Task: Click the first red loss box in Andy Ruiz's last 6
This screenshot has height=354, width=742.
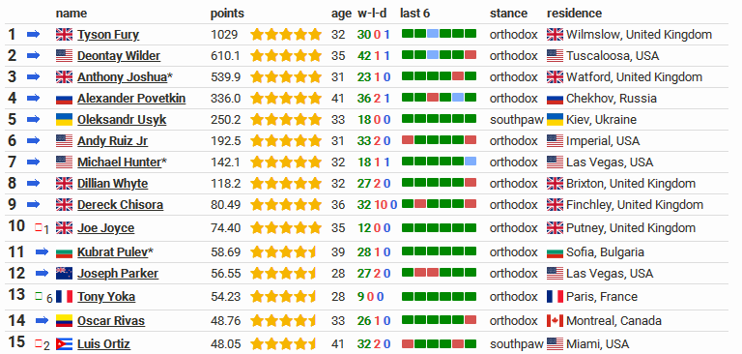Action: pos(408,140)
